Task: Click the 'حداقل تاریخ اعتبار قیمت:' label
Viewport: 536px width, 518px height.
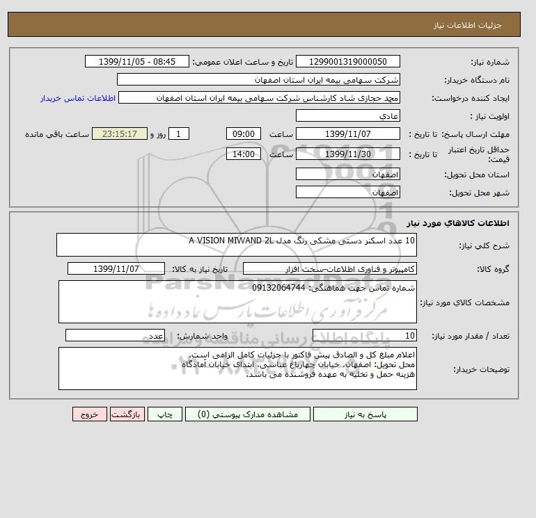Action: [x=479, y=154]
